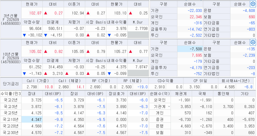Screen dimensions: 257x136
Task: Select 3년선물 보험 net buy 690
Action: click(x=252, y=17)
